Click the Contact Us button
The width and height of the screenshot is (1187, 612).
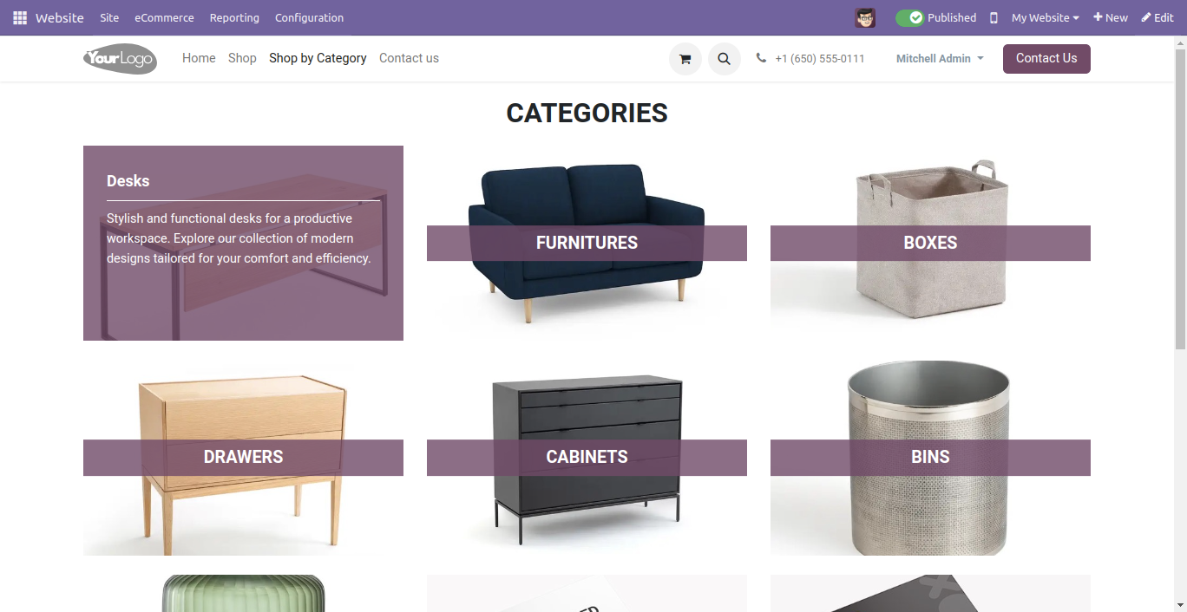click(1046, 59)
